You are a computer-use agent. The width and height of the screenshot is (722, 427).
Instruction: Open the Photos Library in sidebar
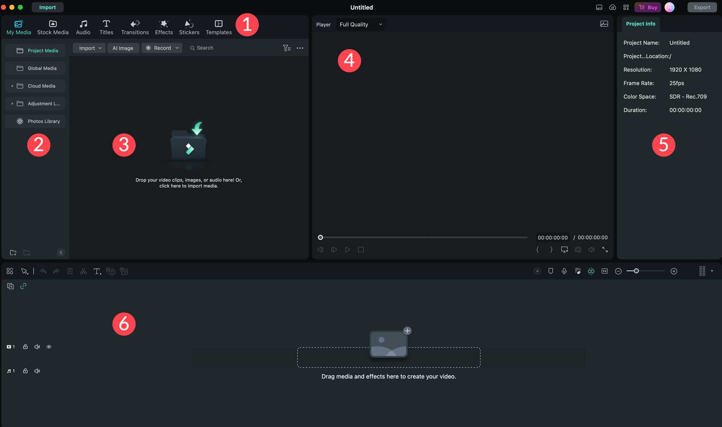pyautogui.click(x=43, y=121)
